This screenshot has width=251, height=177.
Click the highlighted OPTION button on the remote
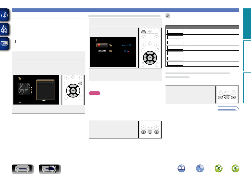[x=80, y=84]
